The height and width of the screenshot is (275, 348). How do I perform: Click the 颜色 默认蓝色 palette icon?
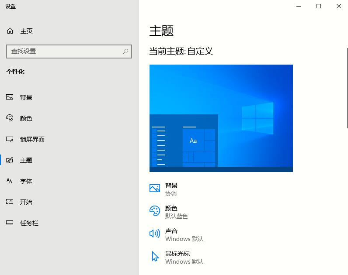point(155,211)
